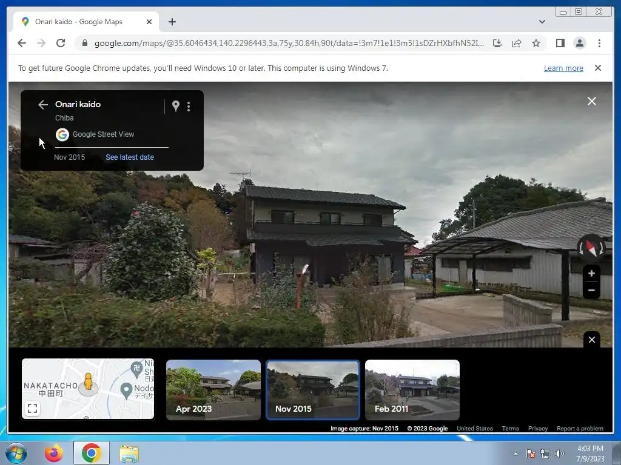
Task: Click the Image capture: Nov 2015 text
Action: pos(364,428)
